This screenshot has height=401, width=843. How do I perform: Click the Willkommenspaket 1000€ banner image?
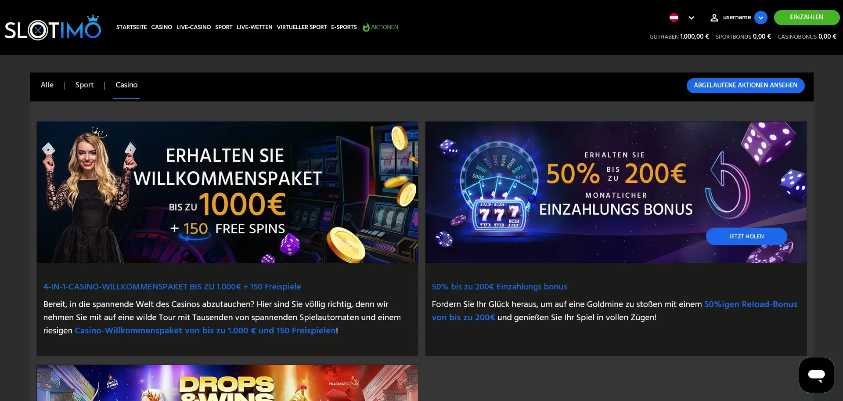click(227, 192)
